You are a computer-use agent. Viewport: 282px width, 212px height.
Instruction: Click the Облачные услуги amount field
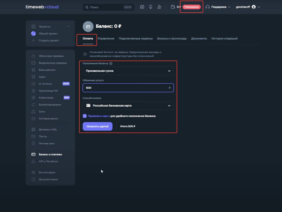point(128,88)
